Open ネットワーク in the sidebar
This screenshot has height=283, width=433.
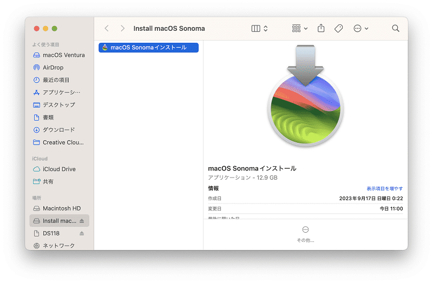point(59,246)
